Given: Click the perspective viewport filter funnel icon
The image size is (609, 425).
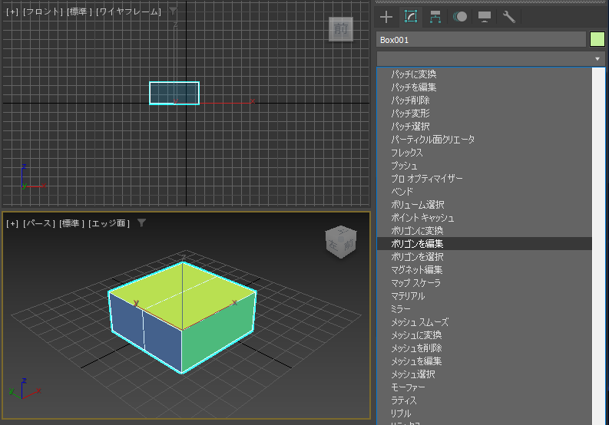Looking at the screenshot, I should [x=142, y=222].
